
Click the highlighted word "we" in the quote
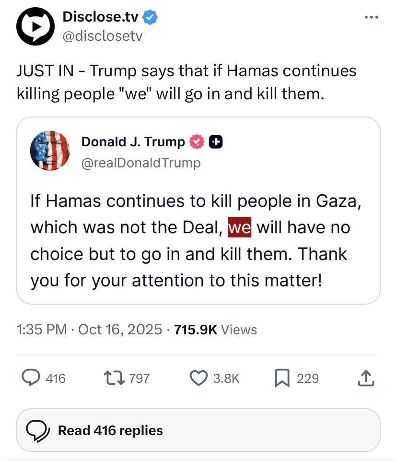pyautogui.click(x=239, y=227)
